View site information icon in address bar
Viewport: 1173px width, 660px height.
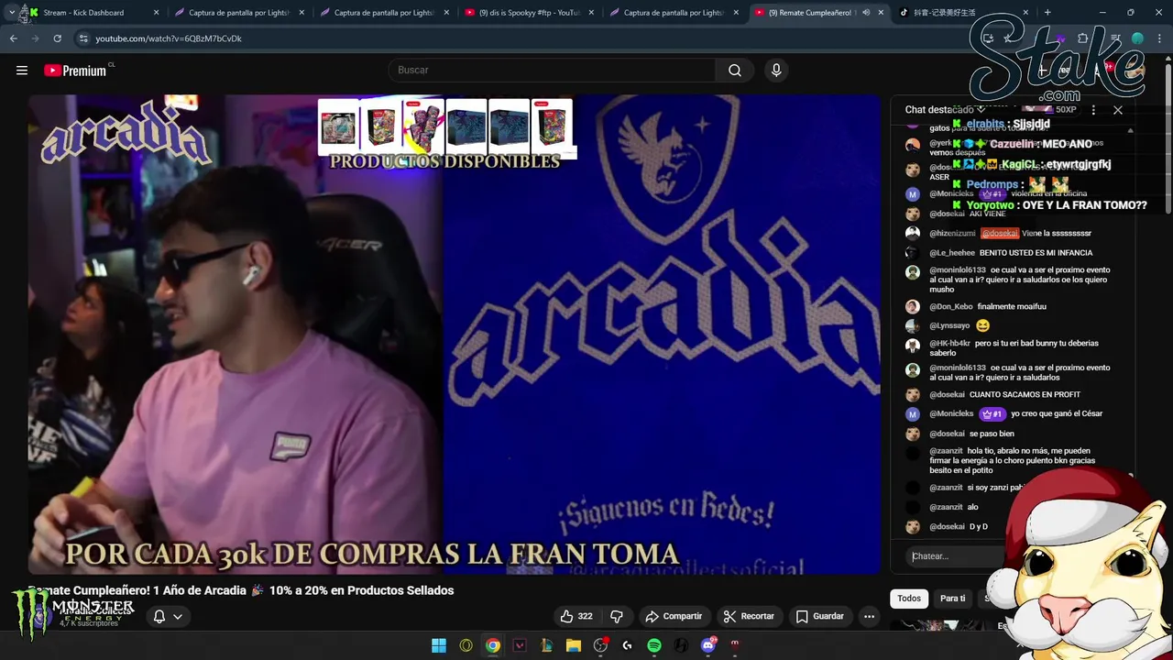click(x=83, y=38)
